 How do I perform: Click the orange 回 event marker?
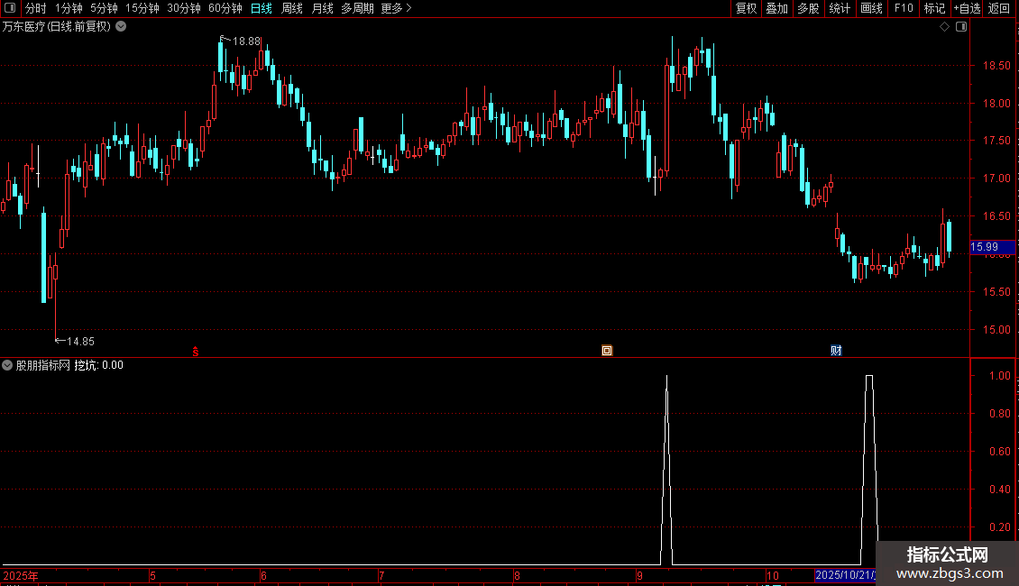pos(607,351)
